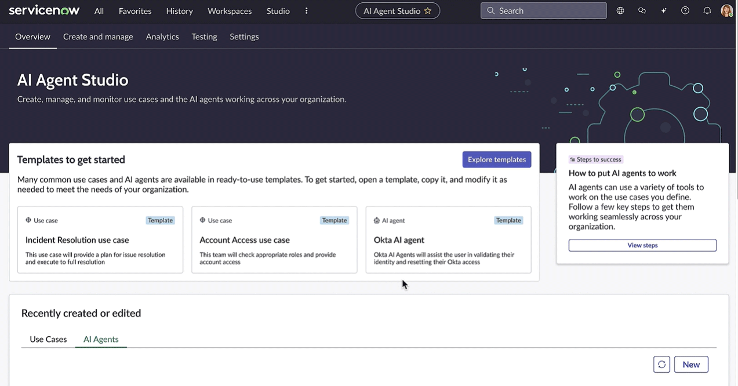This screenshot has width=738, height=386.
Task: Click "How to put AI agents to work" heading
Action: point(623,173)
